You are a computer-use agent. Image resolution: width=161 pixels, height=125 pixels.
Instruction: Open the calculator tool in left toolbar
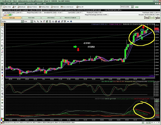2,70
